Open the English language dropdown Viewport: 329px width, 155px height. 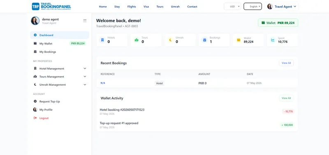point(253,7)
